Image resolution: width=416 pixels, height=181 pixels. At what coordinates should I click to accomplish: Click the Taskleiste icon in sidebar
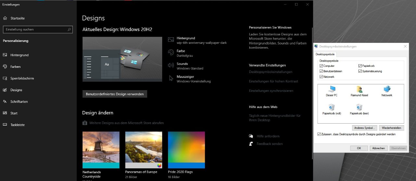(5, 125)
